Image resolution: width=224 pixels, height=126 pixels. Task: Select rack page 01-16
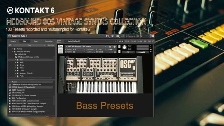coord(121,41)
